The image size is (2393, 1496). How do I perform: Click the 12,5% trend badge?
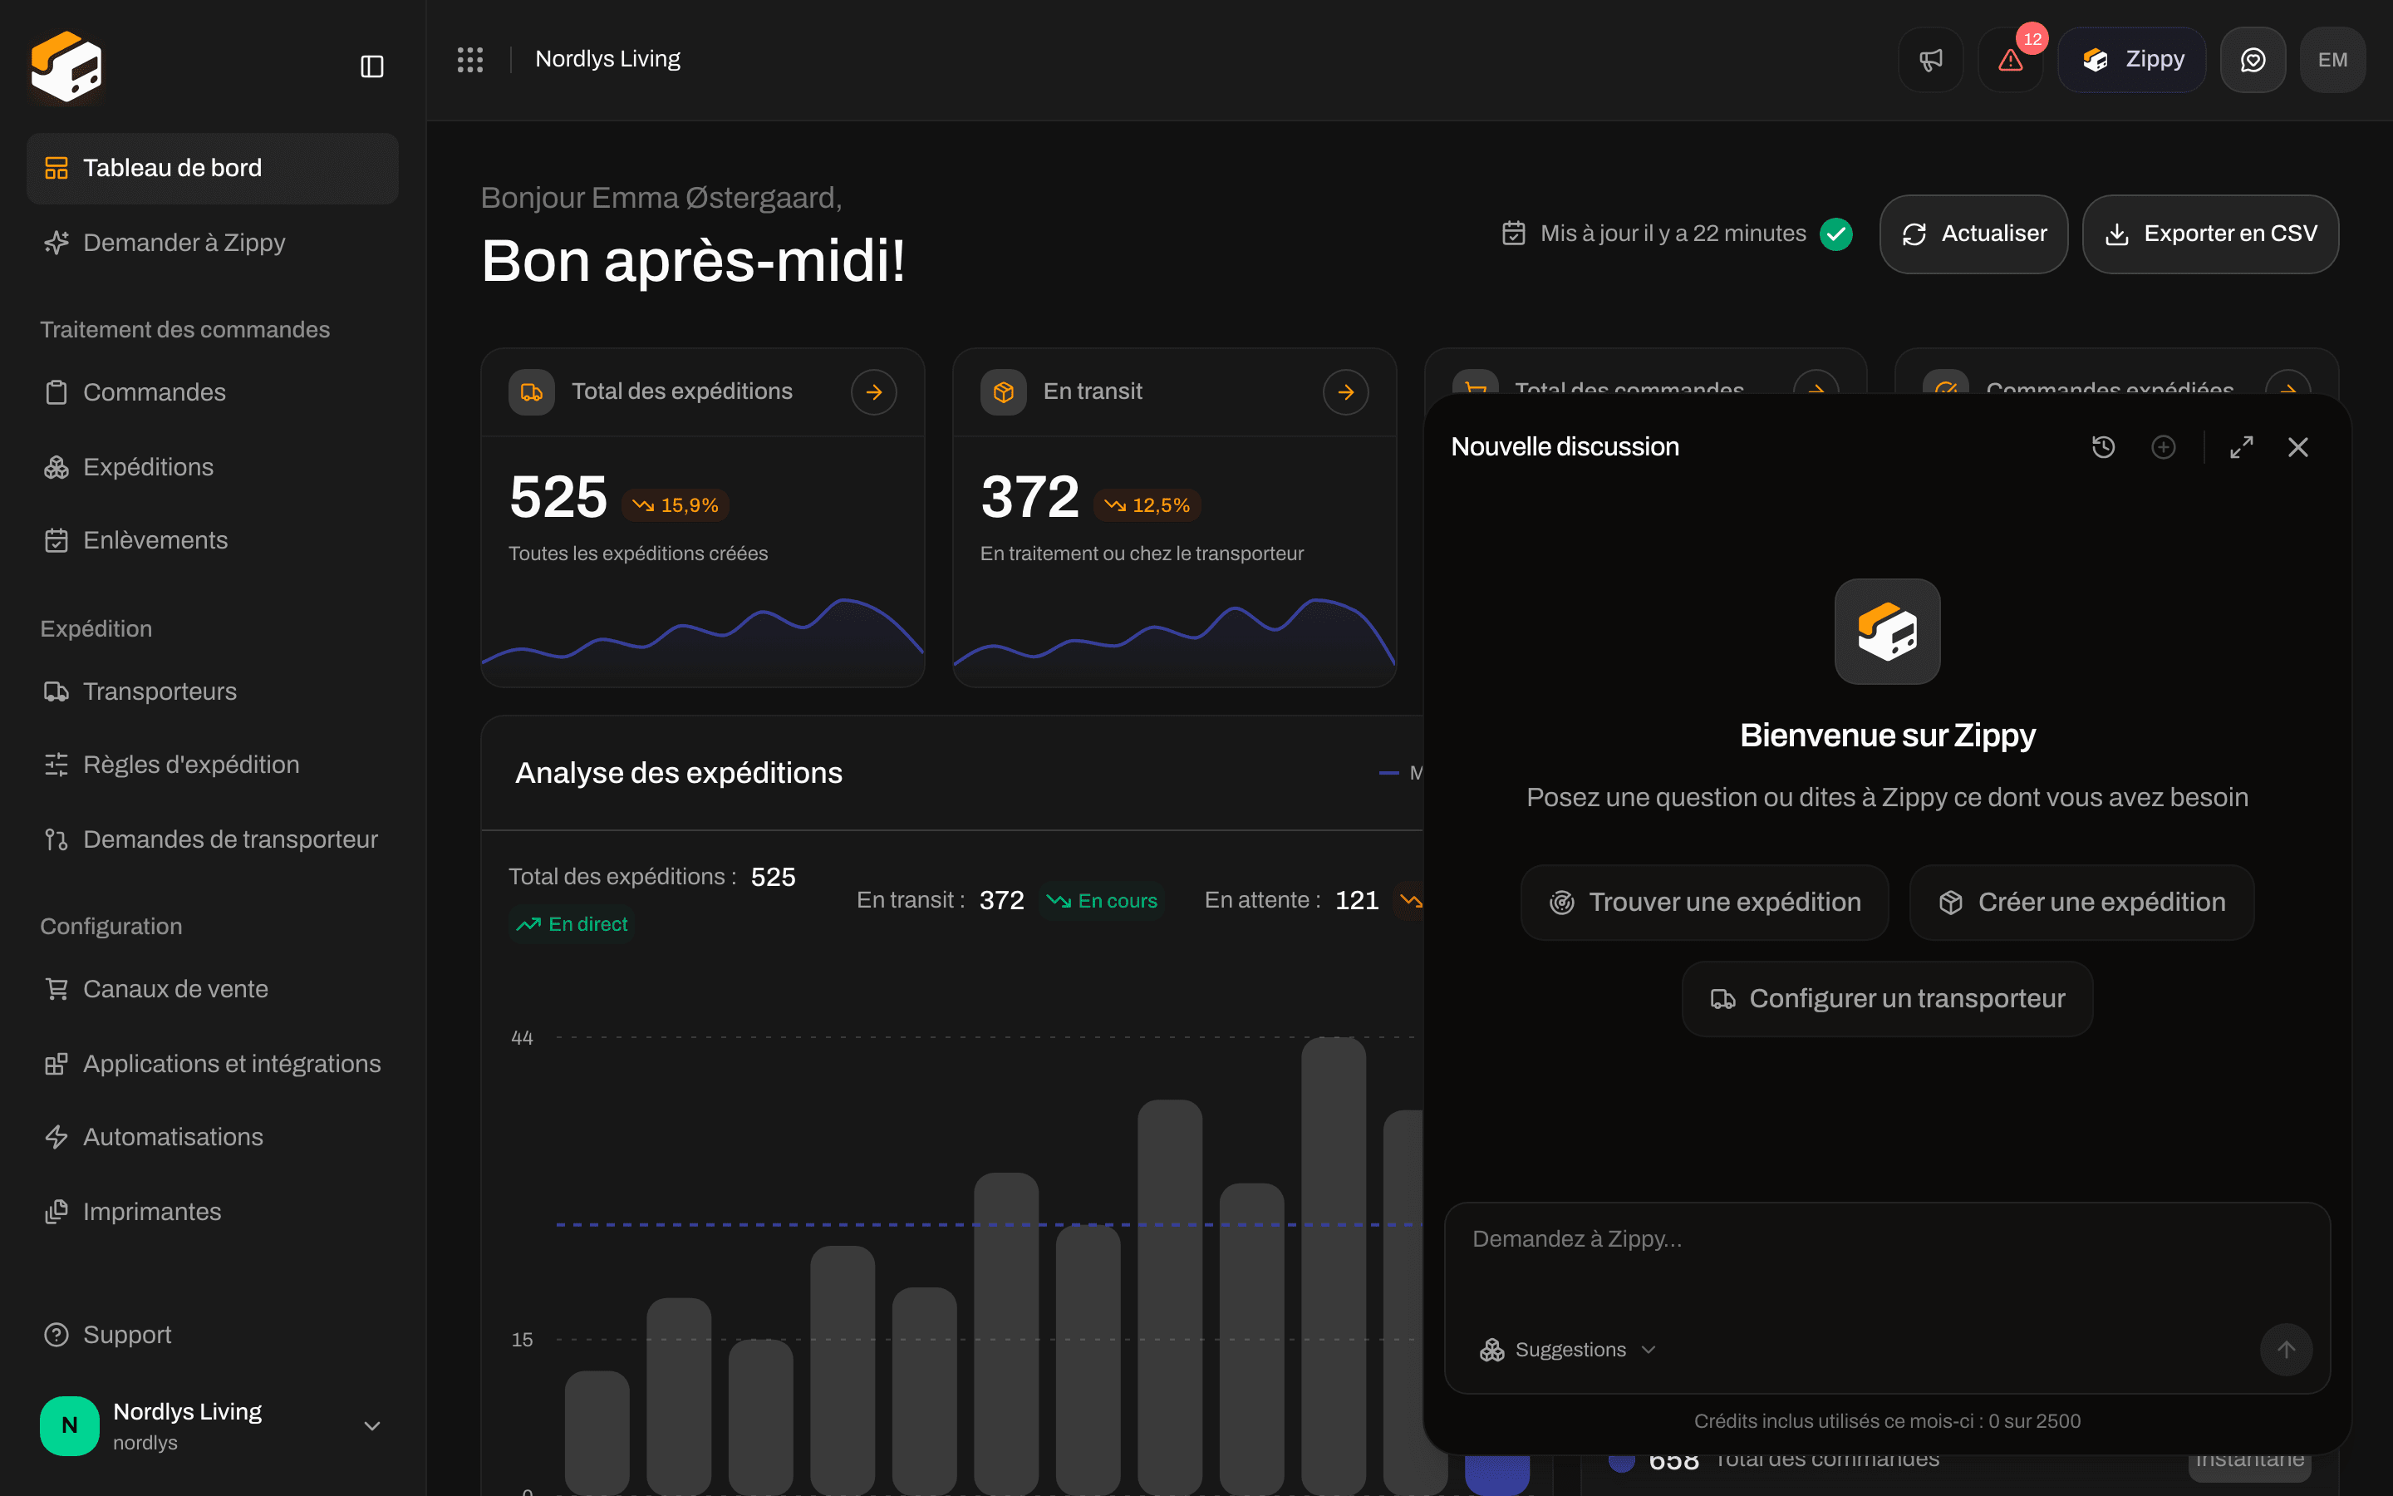click(1147, 505)
